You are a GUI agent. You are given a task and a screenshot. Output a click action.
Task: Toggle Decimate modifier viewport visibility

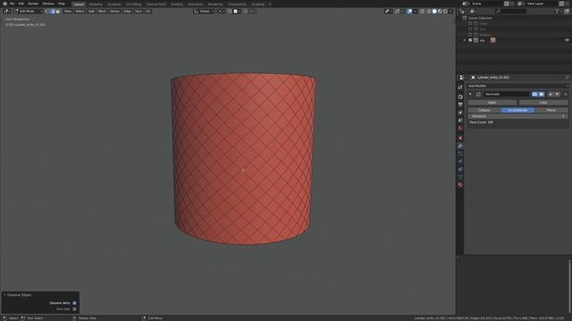(x=542, y=95)
